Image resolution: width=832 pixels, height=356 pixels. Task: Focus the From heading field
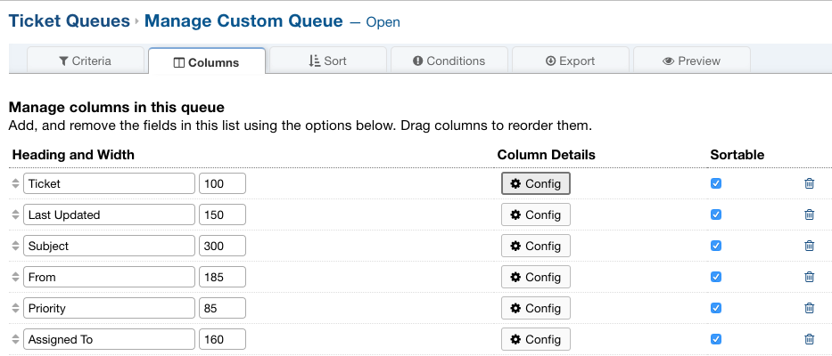tap(110, 277)
